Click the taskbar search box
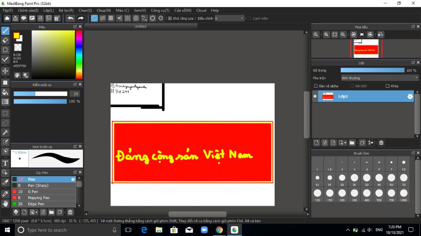Screen dimensions: 421x236 (67, 230)
